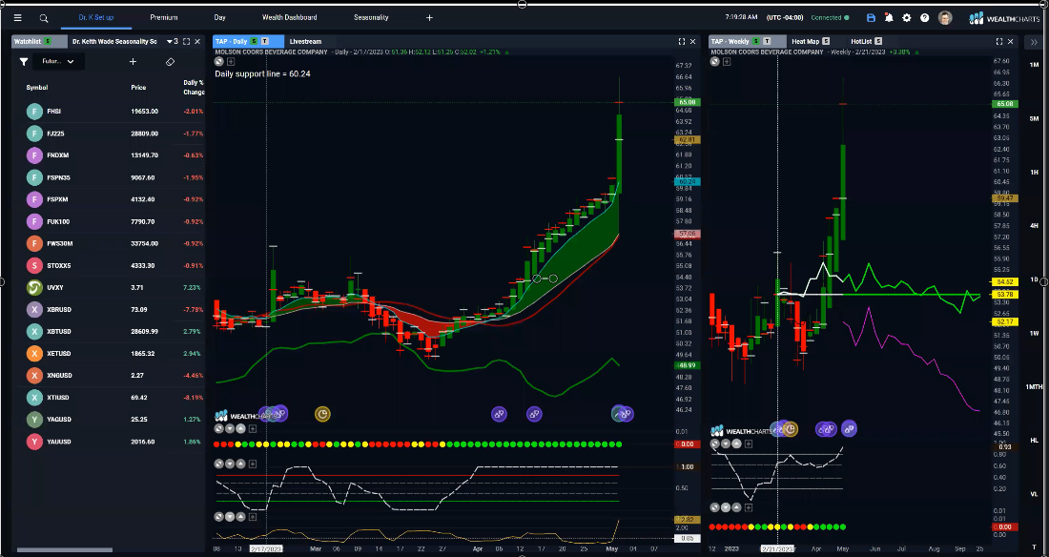Viewport: 1049px width, 557px height.
Task: Set timeframe to 4H in right sidebar
Action: click(x=1035, y=226)
